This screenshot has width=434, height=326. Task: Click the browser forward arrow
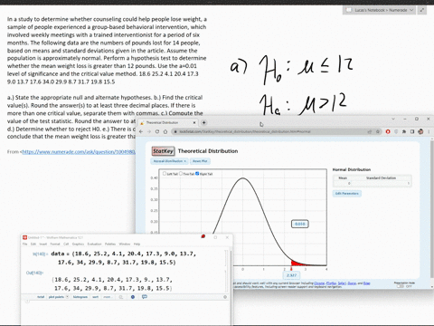pos(149,131)
